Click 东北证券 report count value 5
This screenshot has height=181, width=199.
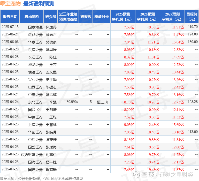click(x=91, y=102)
